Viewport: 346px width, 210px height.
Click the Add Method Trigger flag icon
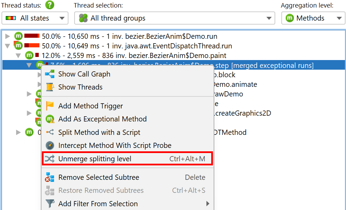coord(50,106)
